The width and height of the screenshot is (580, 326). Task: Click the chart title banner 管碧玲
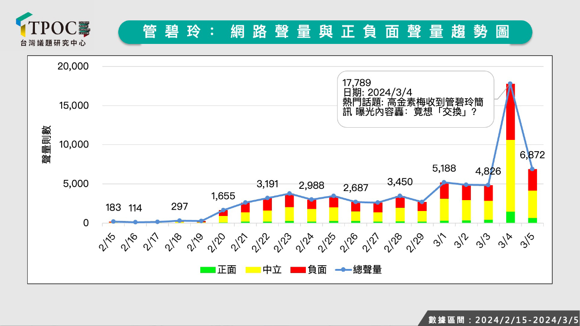coord(325,32)
